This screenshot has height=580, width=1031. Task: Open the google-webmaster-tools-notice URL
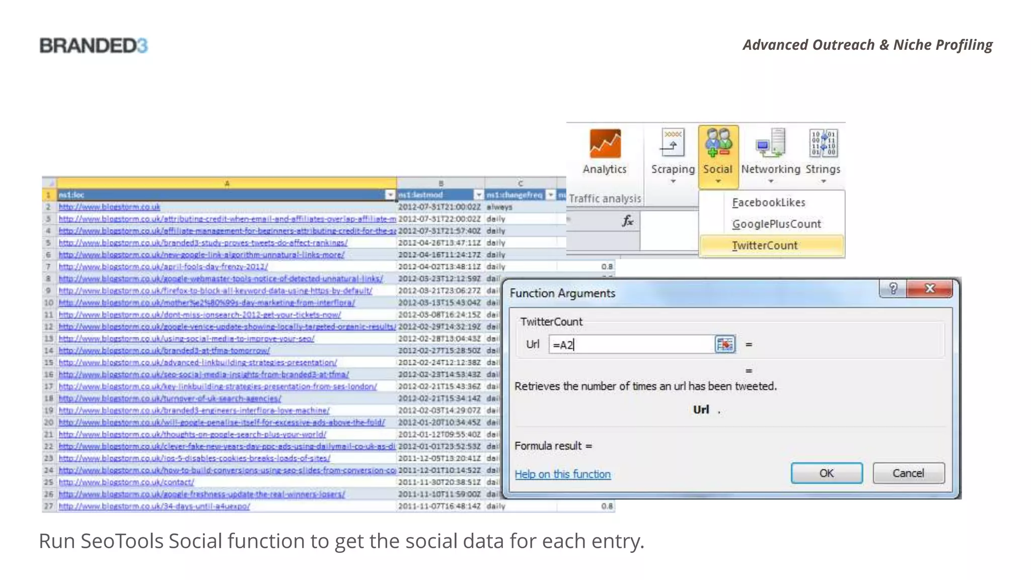pyautogui.click(x=220, y=278)
